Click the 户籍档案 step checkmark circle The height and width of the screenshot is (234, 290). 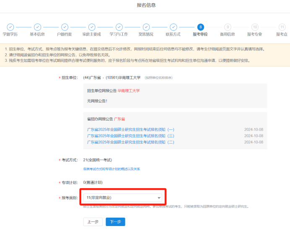[65, 27]
